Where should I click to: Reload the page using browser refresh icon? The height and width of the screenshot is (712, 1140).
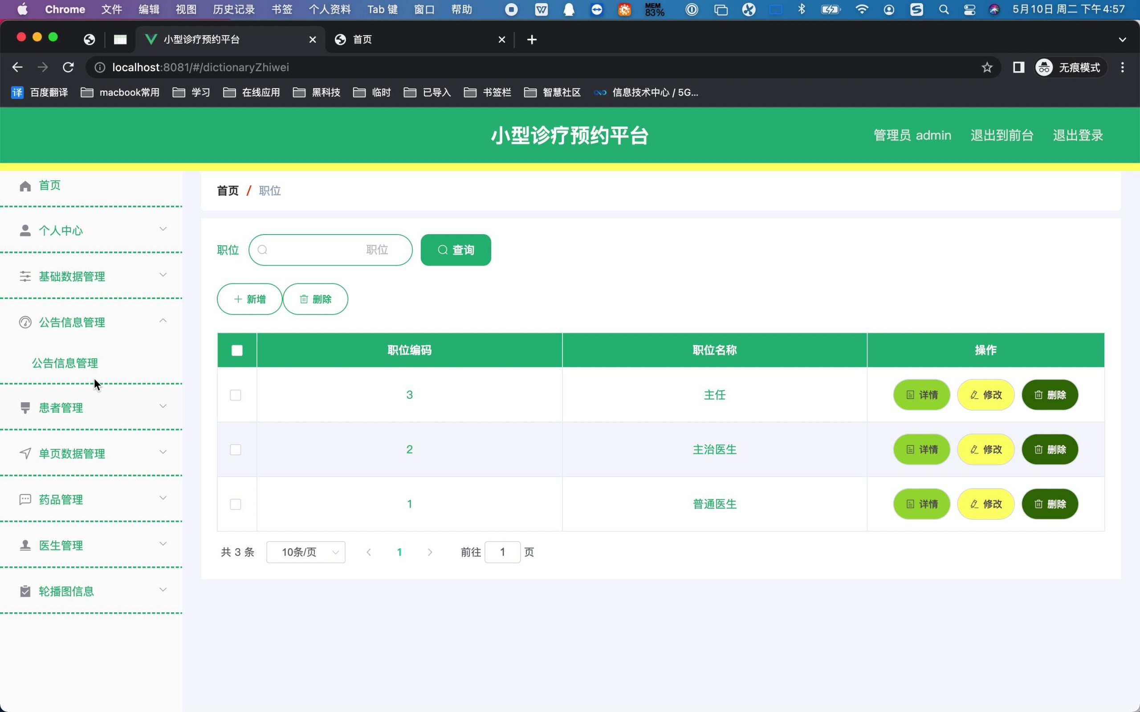point(68,68)
